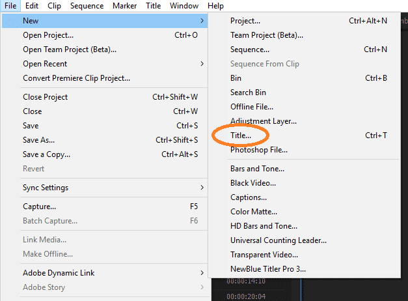Open the Marker menu
This screenshot has width=408, height=301.
[x=124, y=6]
